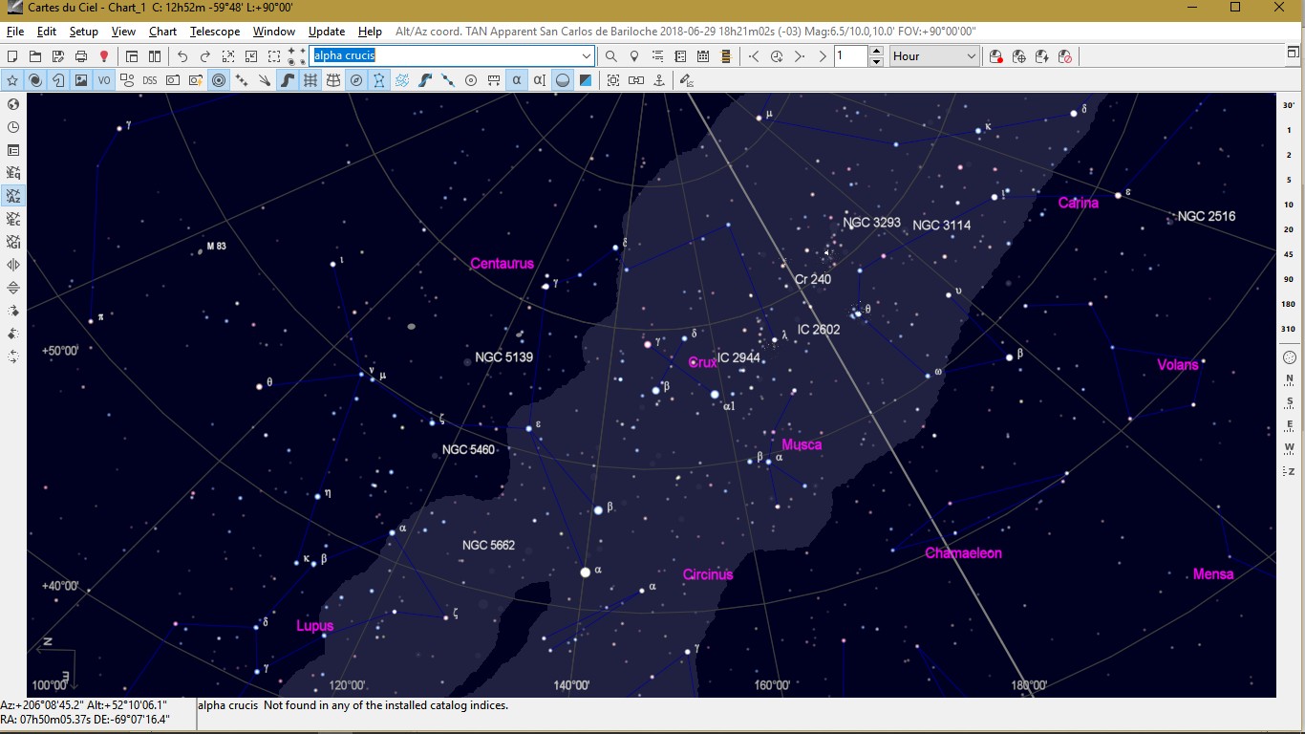Zoom in on the chart
Screen dimensions: 1305x734
228,56
